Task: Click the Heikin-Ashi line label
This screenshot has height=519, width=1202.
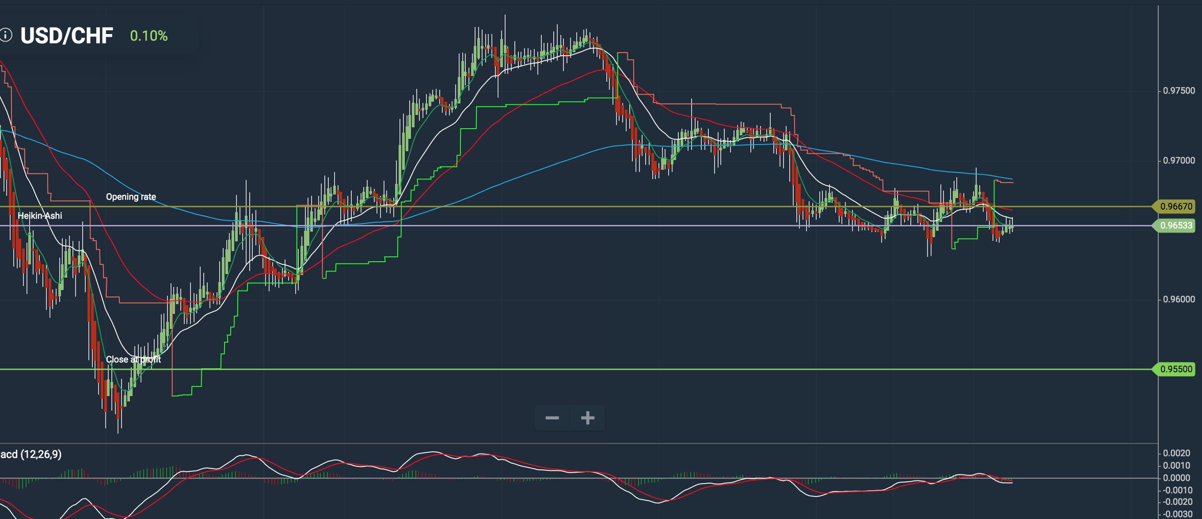Action: [40, 216]
